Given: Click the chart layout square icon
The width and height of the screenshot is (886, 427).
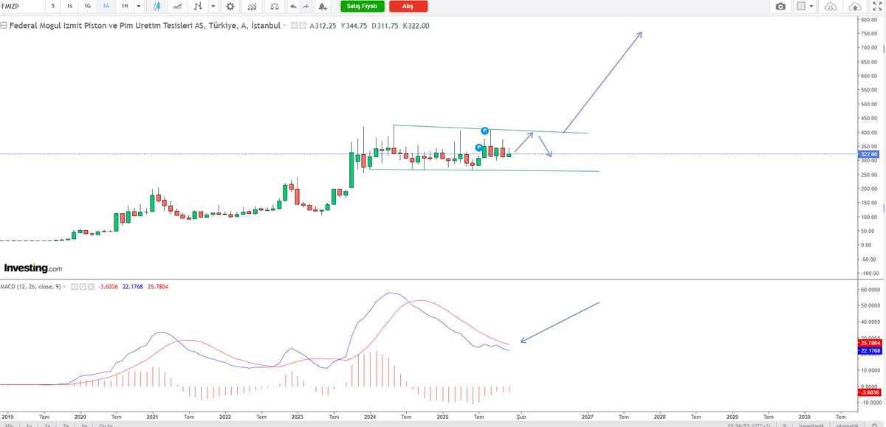Looking at the screenshot, I should point(801,6).
